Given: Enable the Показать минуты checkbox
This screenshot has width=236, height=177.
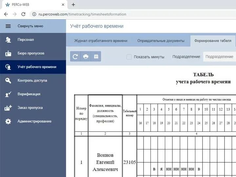Looking at the screenshot, I should point(129,57).
